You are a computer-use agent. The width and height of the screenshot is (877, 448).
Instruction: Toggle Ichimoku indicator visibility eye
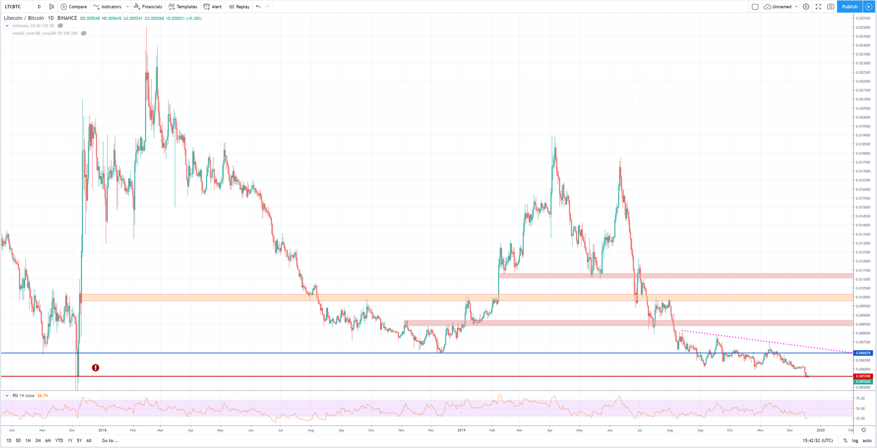tap(60, 26)
